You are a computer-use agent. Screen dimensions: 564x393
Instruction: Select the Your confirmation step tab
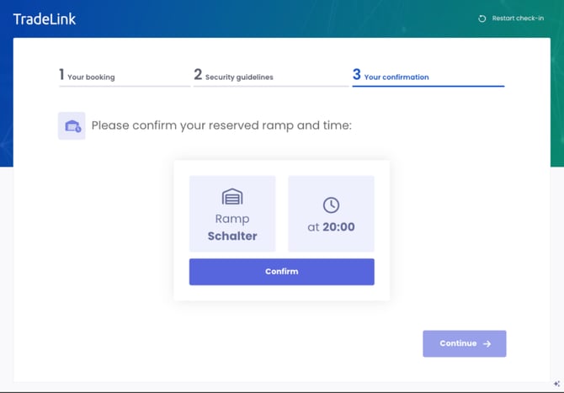click(x=396, y=77)
